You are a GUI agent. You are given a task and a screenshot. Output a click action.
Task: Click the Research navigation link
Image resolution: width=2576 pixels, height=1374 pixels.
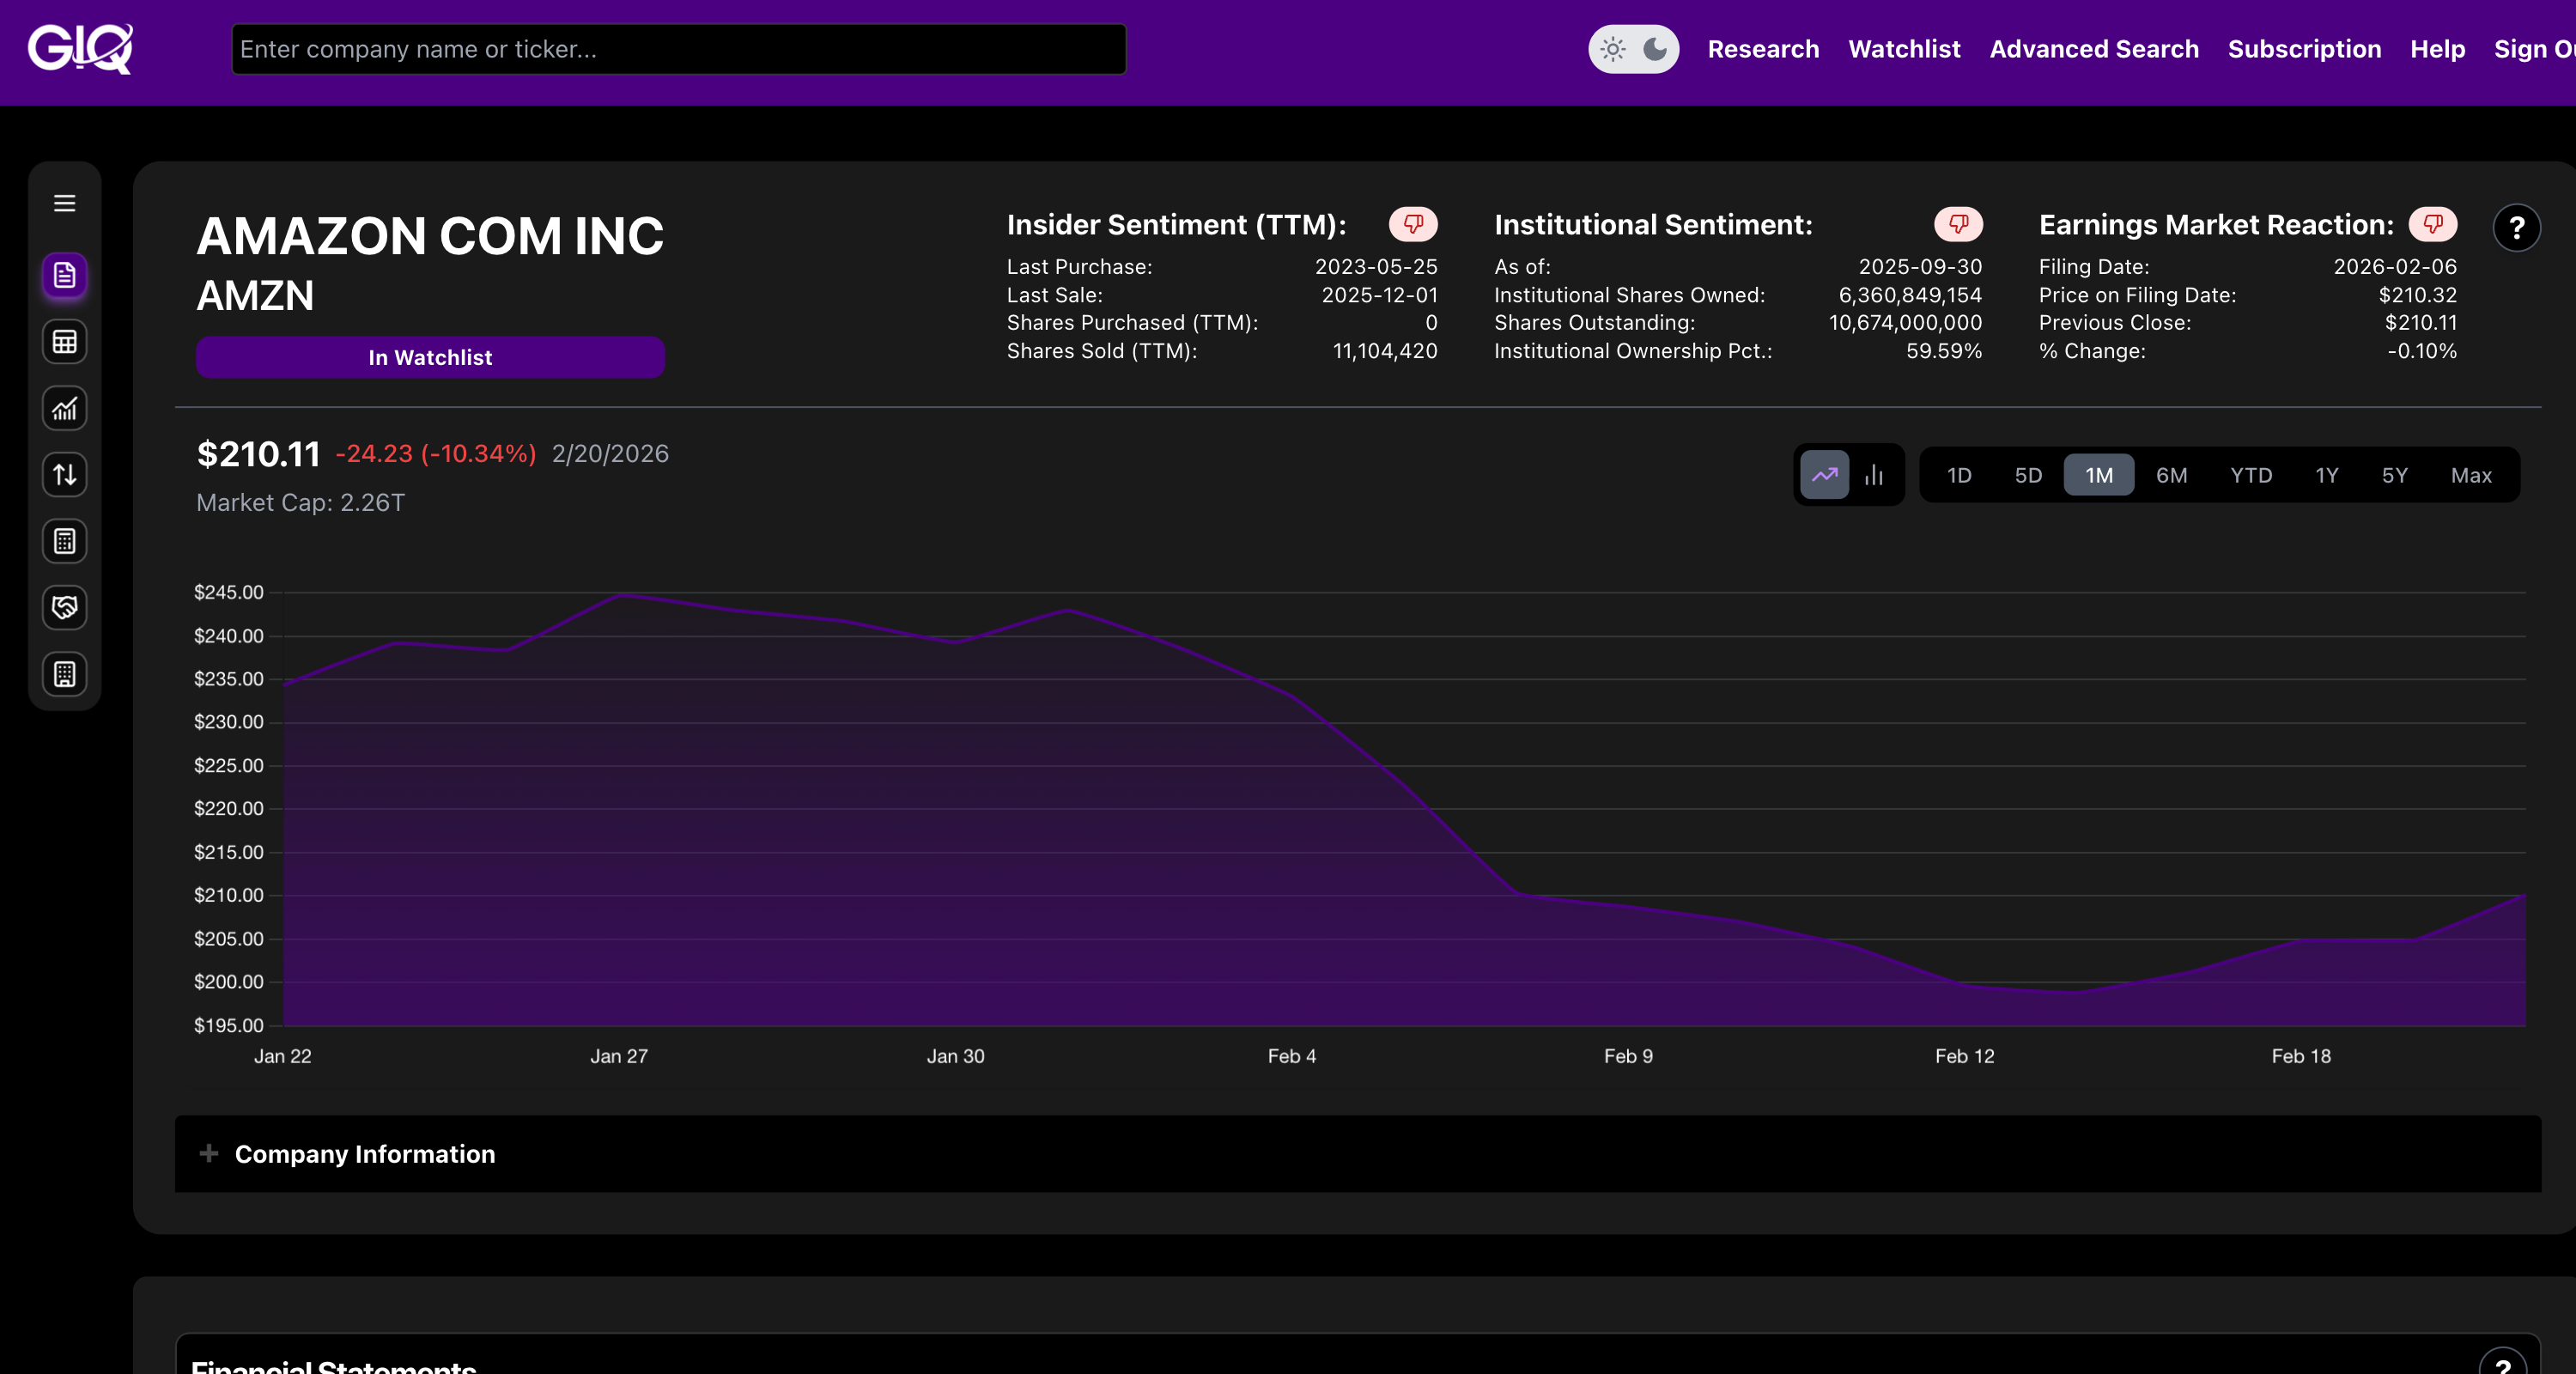click(x=1763, y=48)
